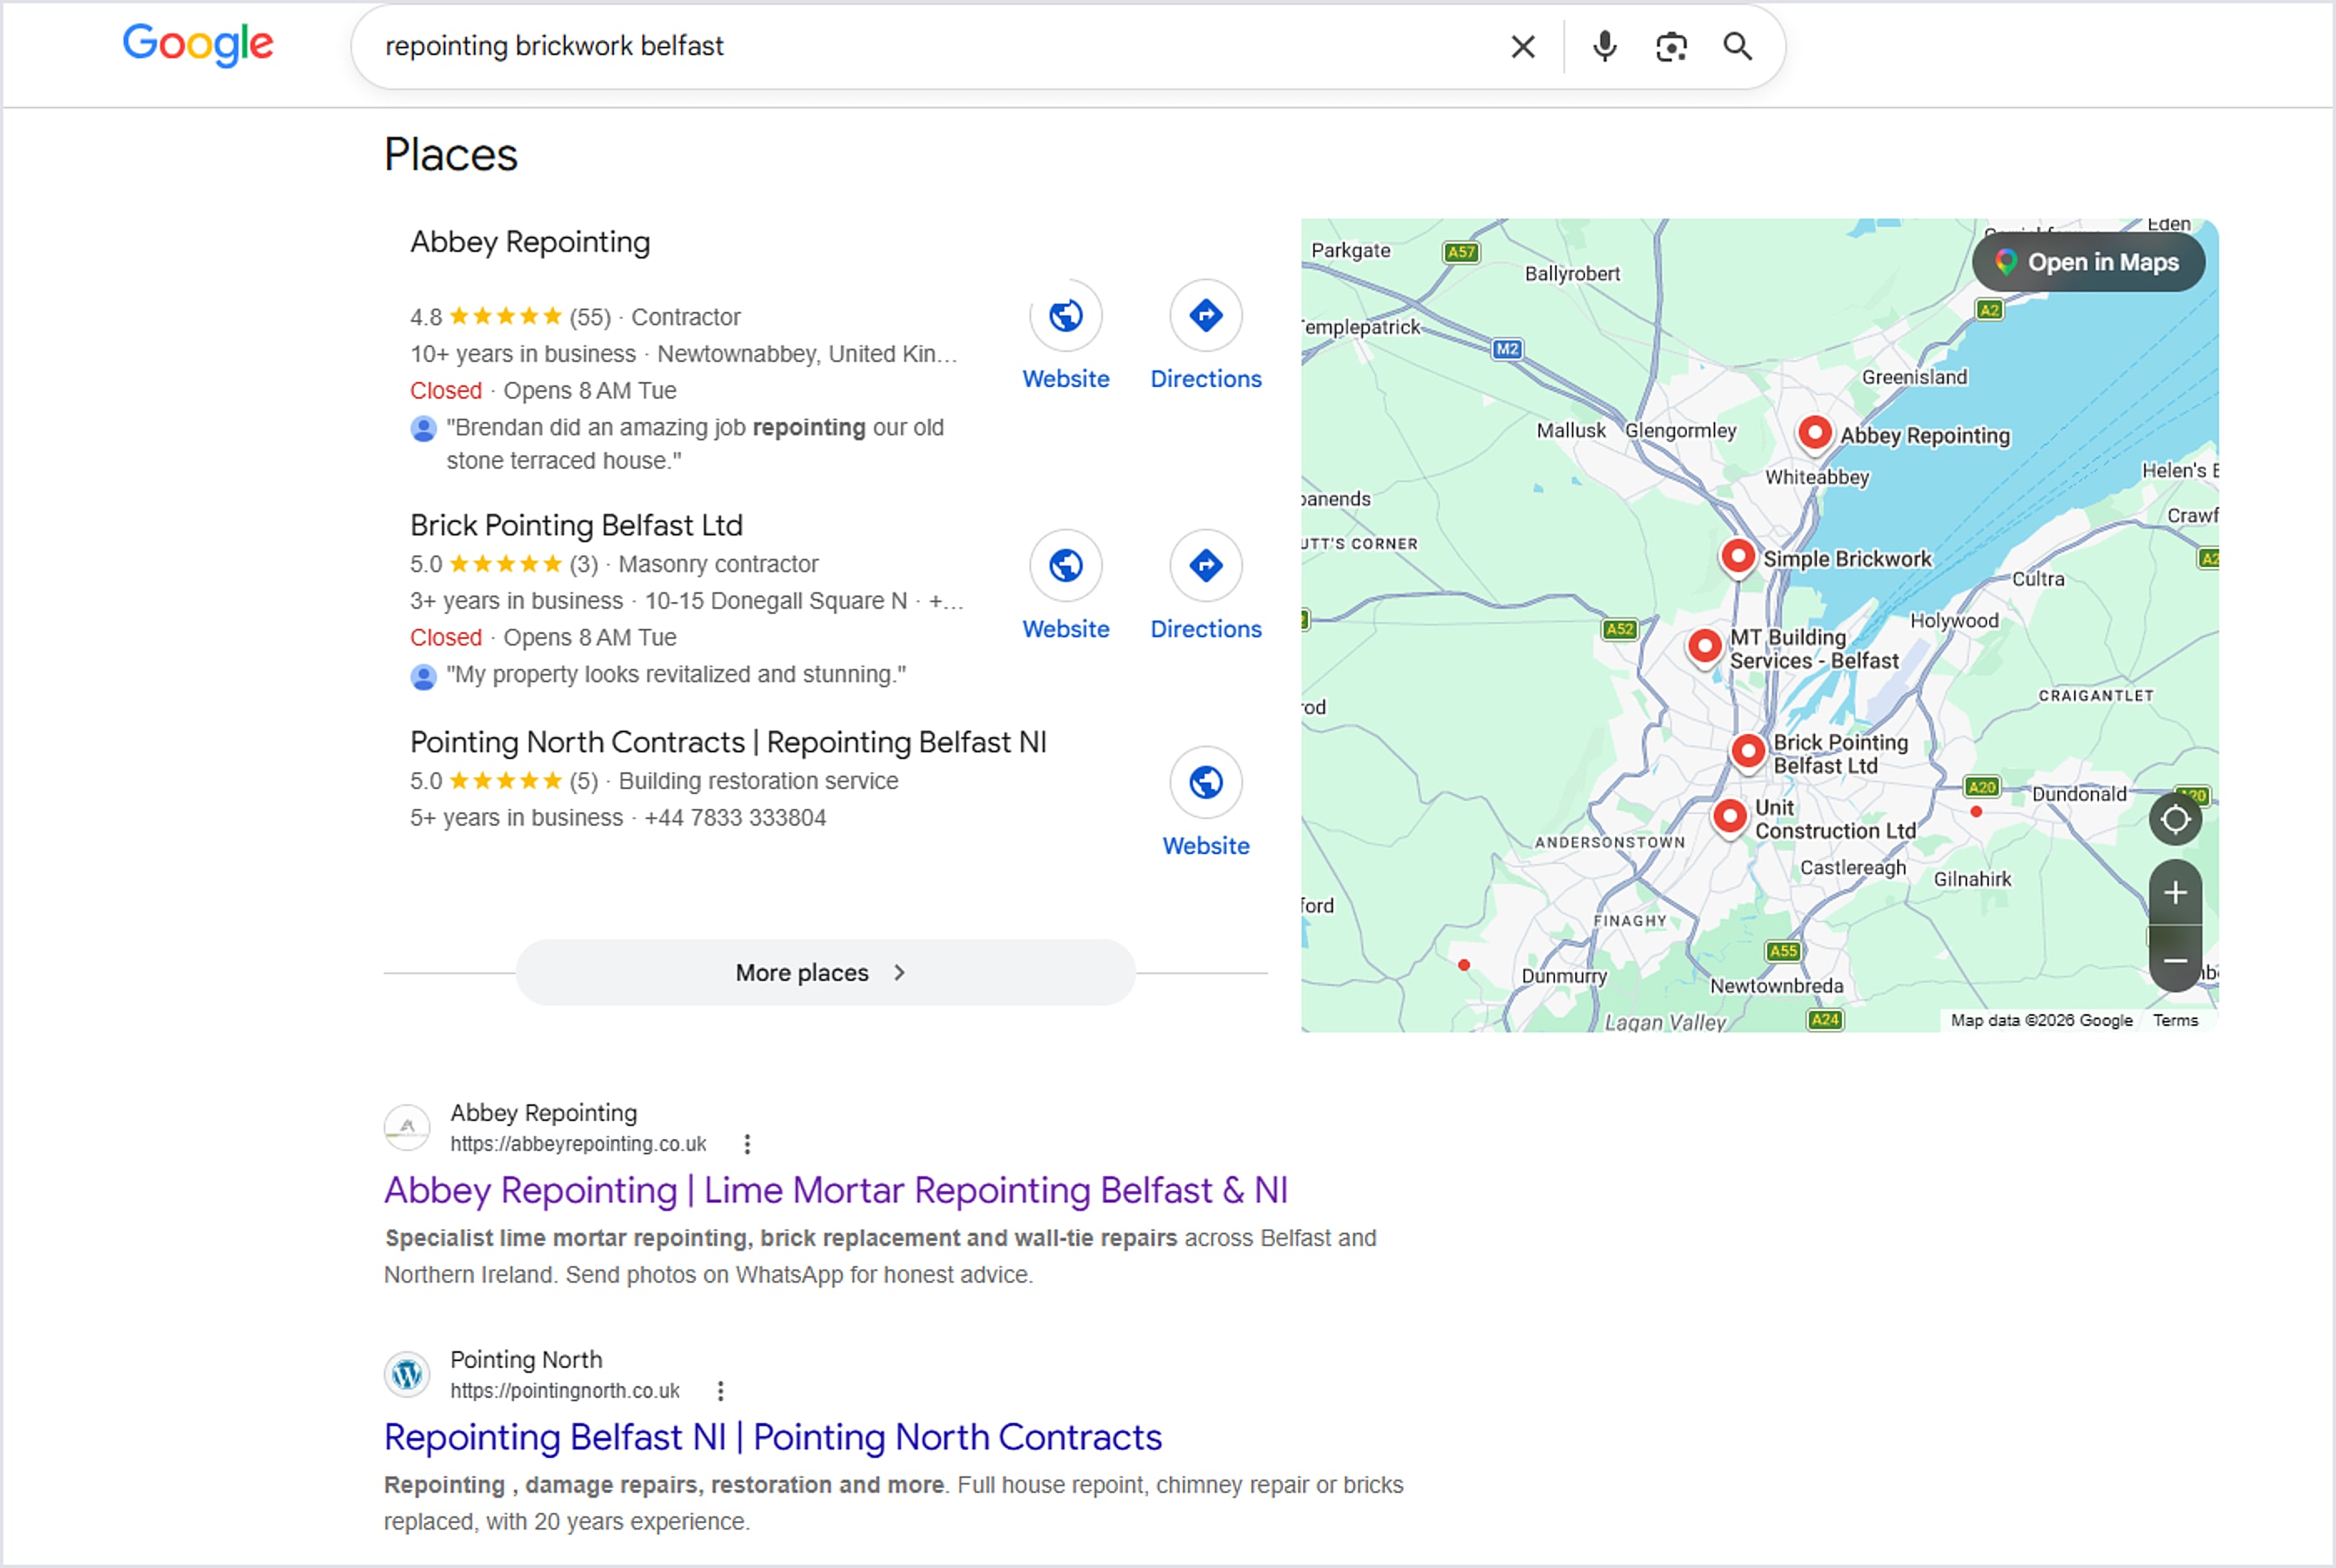The width and height of the screenshot is (2336, 1568).
Task: Show my location on map
Action: [2175, 820]
